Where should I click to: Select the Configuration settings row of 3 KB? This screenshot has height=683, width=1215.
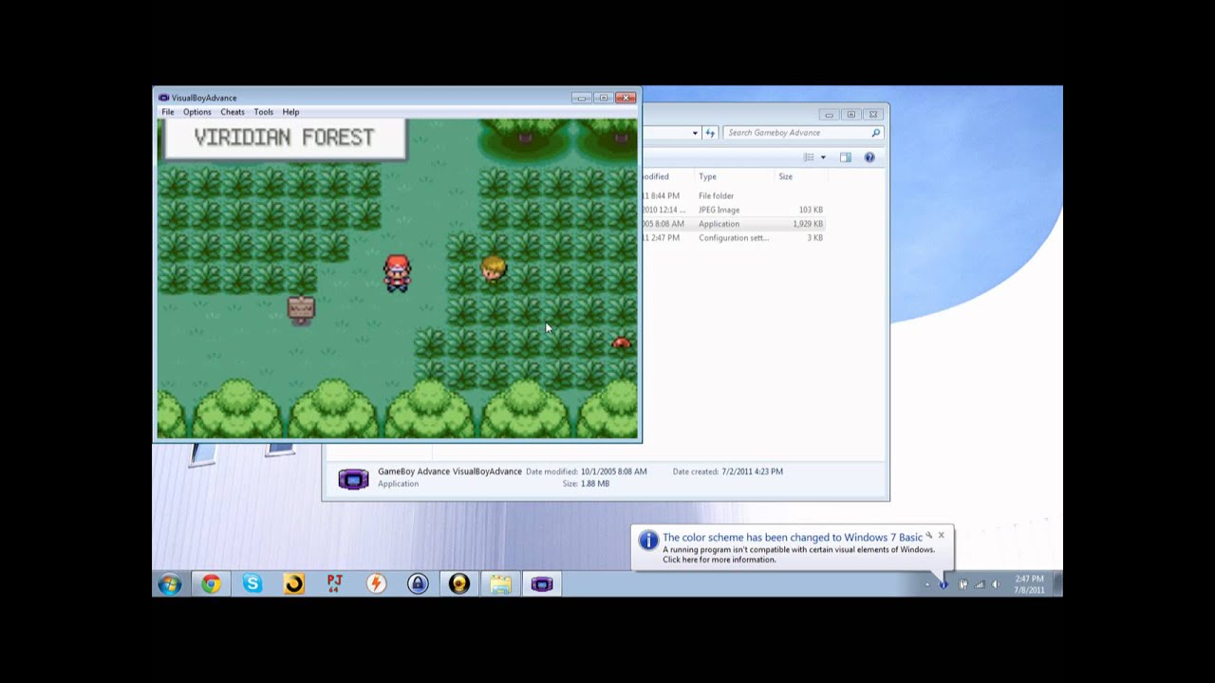(x=734, y=238)
